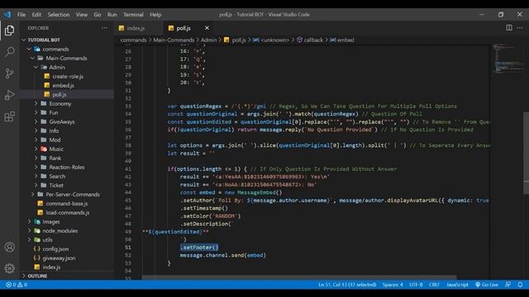Open the Run menu
The height and width of the screenshot is (297, 529).
112,15
